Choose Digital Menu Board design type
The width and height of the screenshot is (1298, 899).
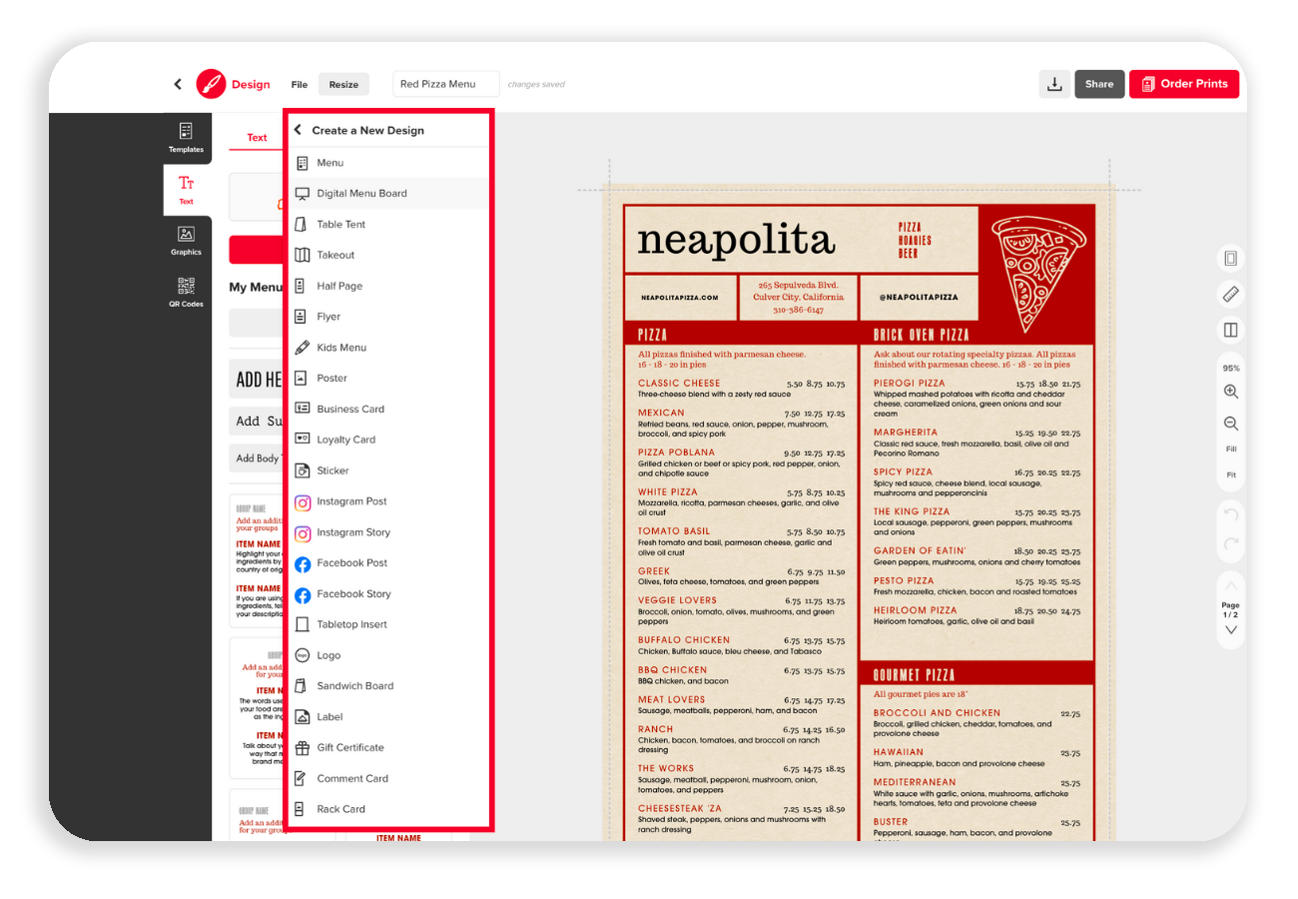tap(389, 194)
